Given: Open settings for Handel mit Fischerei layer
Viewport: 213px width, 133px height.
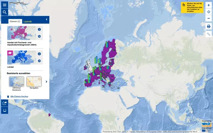Looking at the screenshot, I should pos(39,37).
